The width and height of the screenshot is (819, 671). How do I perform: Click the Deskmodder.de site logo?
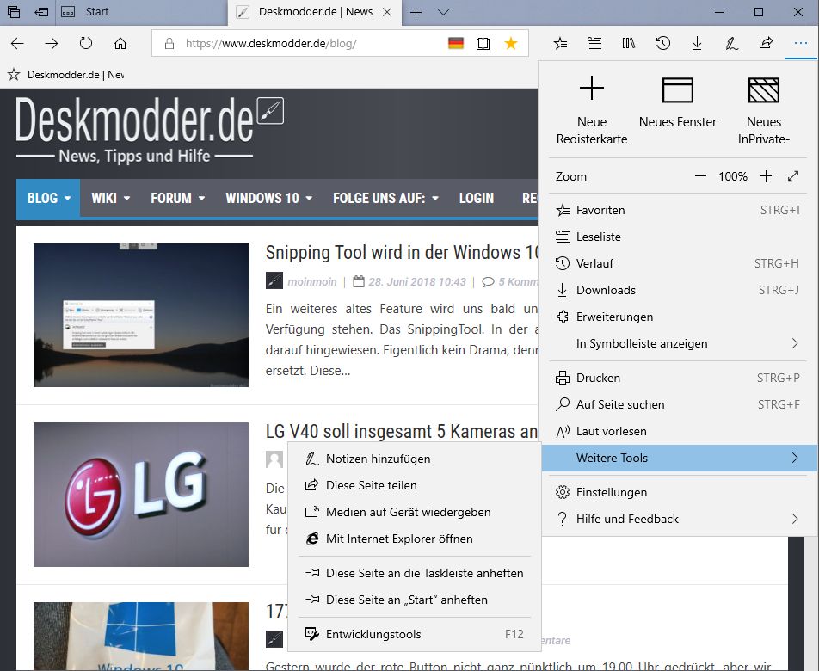click(150, 130)
